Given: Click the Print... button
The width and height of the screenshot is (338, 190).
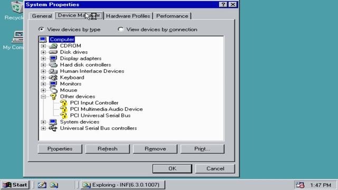Looking at the screenshot, I should [x=202, y=149].
